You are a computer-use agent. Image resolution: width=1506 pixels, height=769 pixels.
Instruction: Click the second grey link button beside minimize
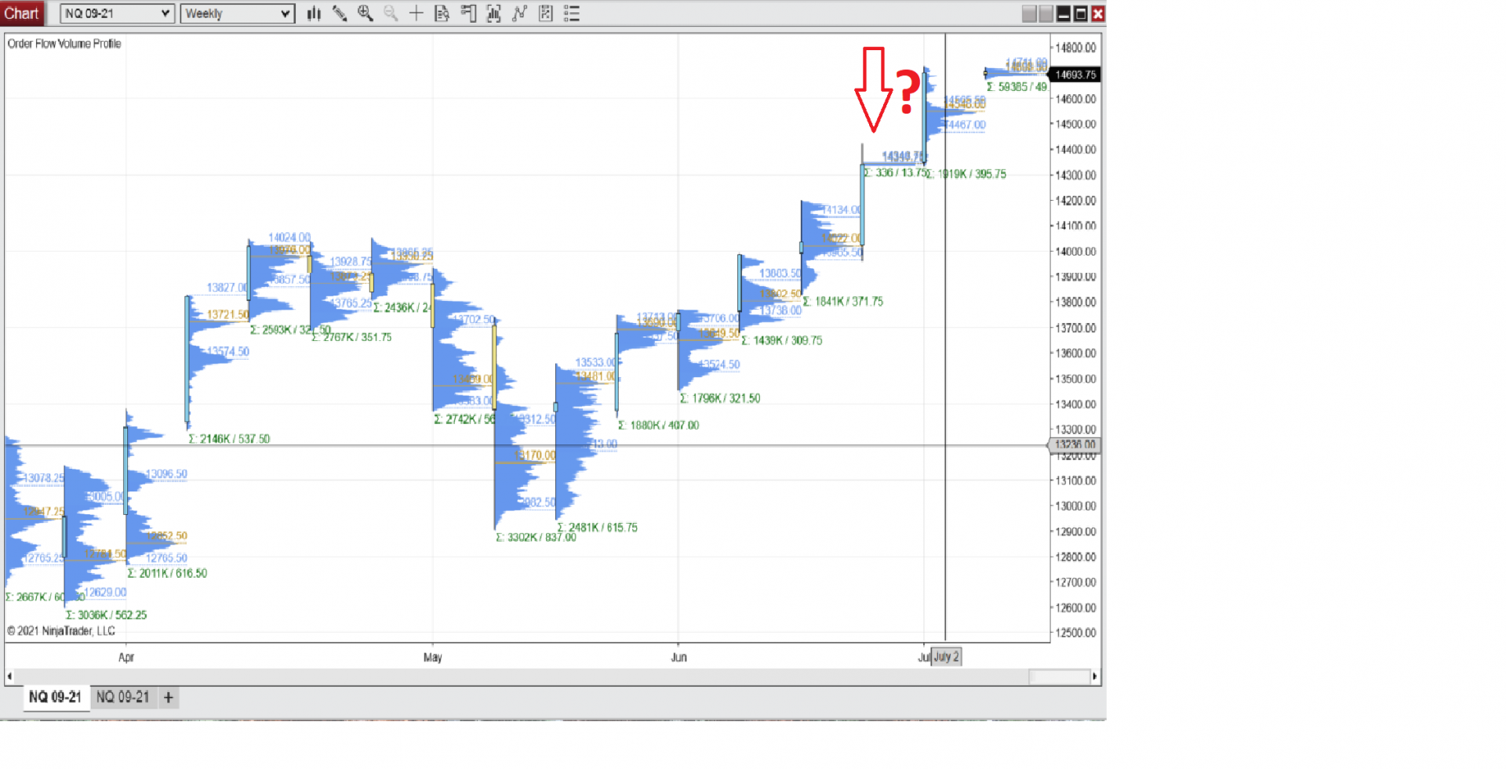1046,13
